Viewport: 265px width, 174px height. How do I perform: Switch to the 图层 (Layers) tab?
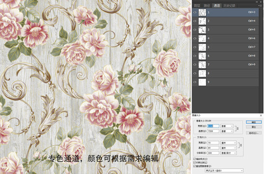(x=197, y=6)
